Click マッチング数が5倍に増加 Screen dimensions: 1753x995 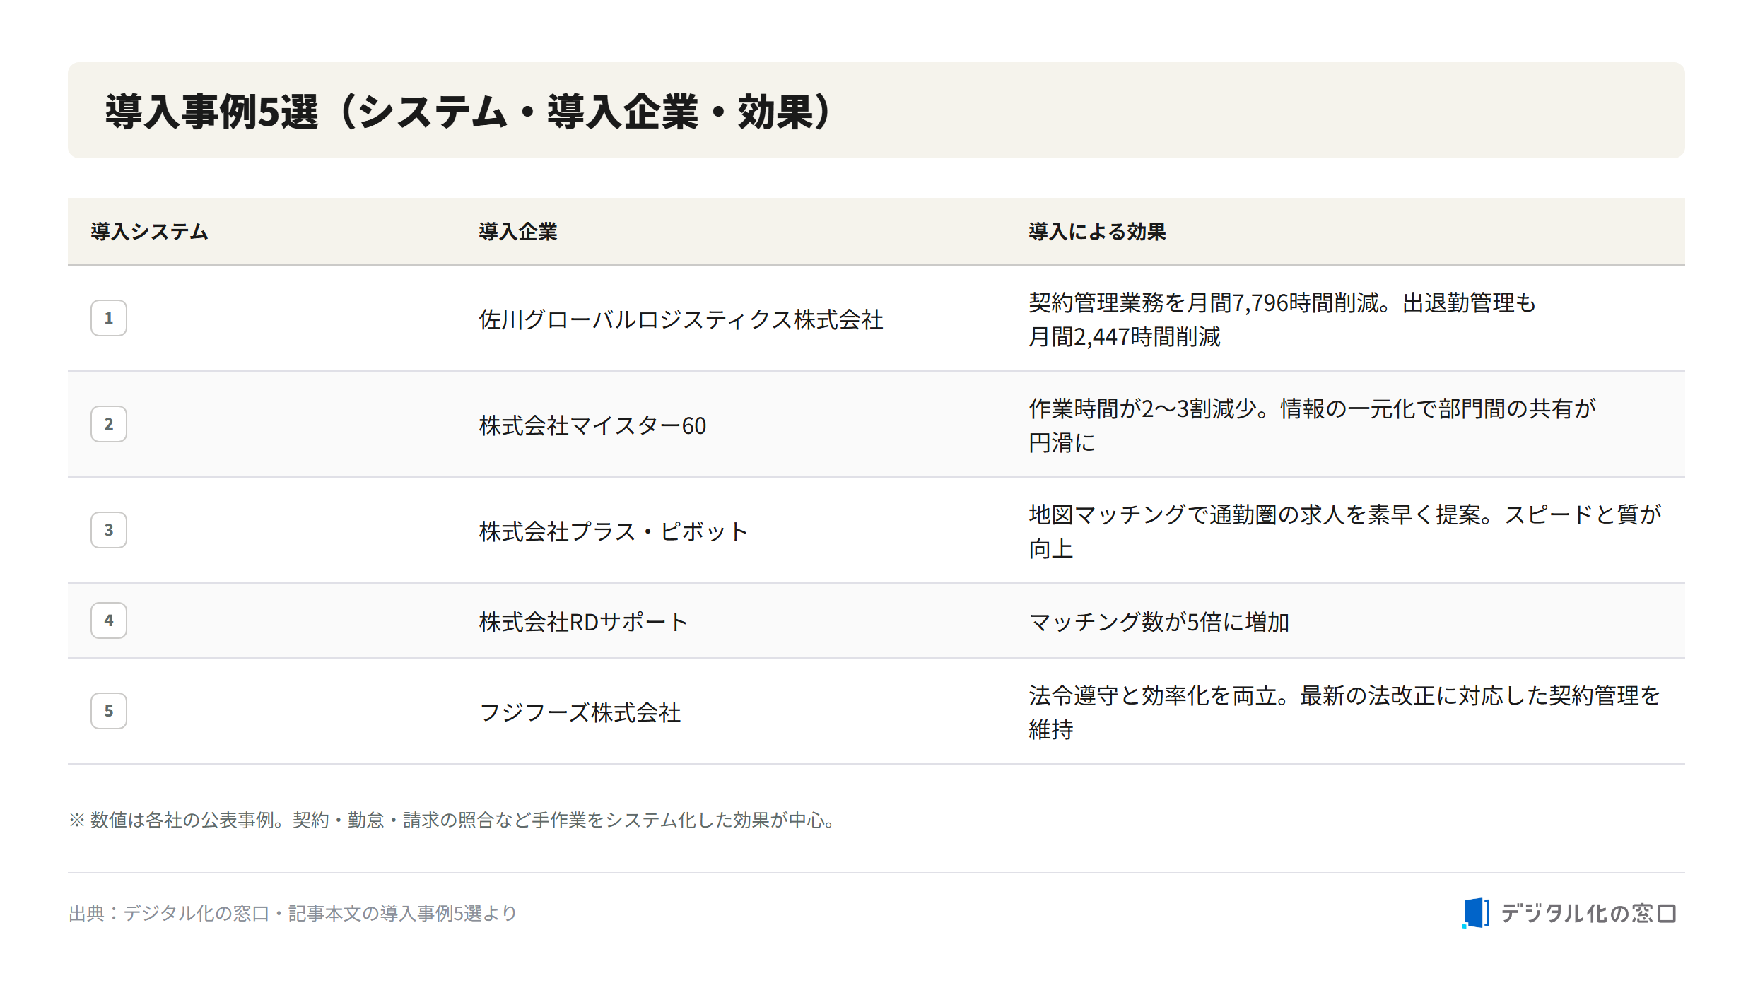pyautogui.click(x=1159, y=622)
